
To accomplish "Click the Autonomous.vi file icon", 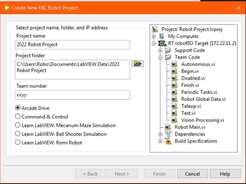I will (174, 64).
